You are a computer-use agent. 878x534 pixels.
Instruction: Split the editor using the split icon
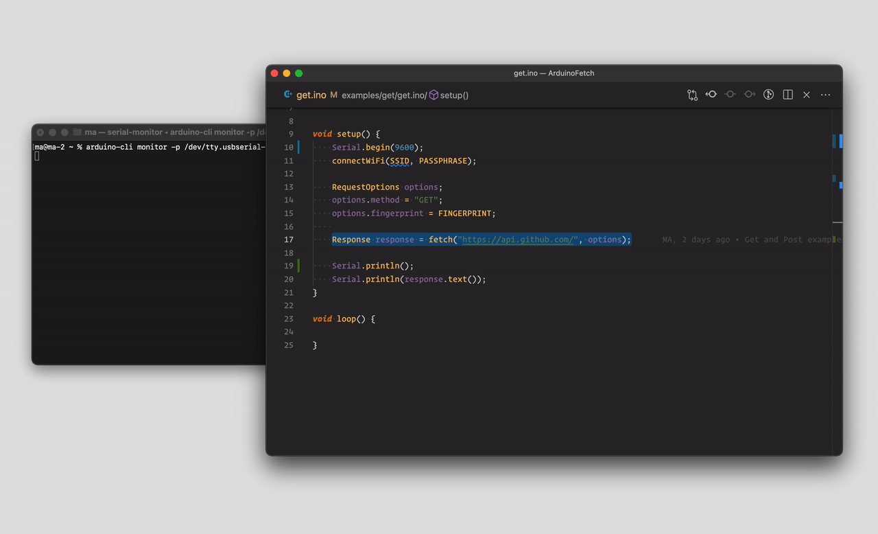coord(787,95)
